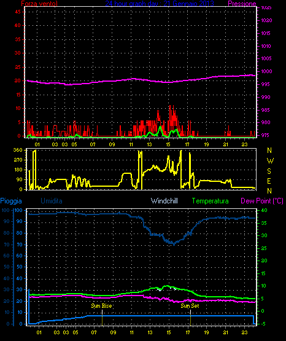Screen dimensions: 286x341
Task: Click pressure axis value 975
Action: point(265,135)
